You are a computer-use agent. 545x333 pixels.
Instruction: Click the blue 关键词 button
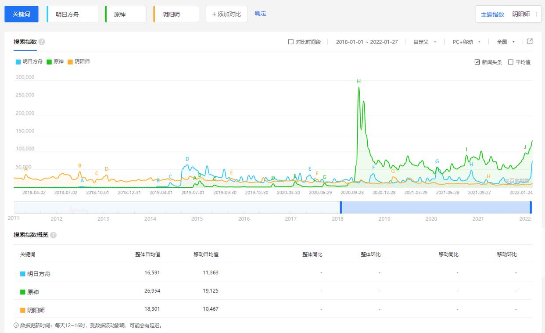coord(22,14)
